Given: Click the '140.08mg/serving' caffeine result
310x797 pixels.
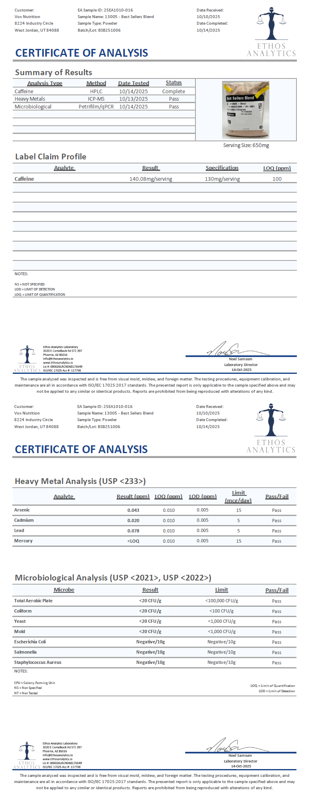Looking at the screenshot, I should click(151, 179).
